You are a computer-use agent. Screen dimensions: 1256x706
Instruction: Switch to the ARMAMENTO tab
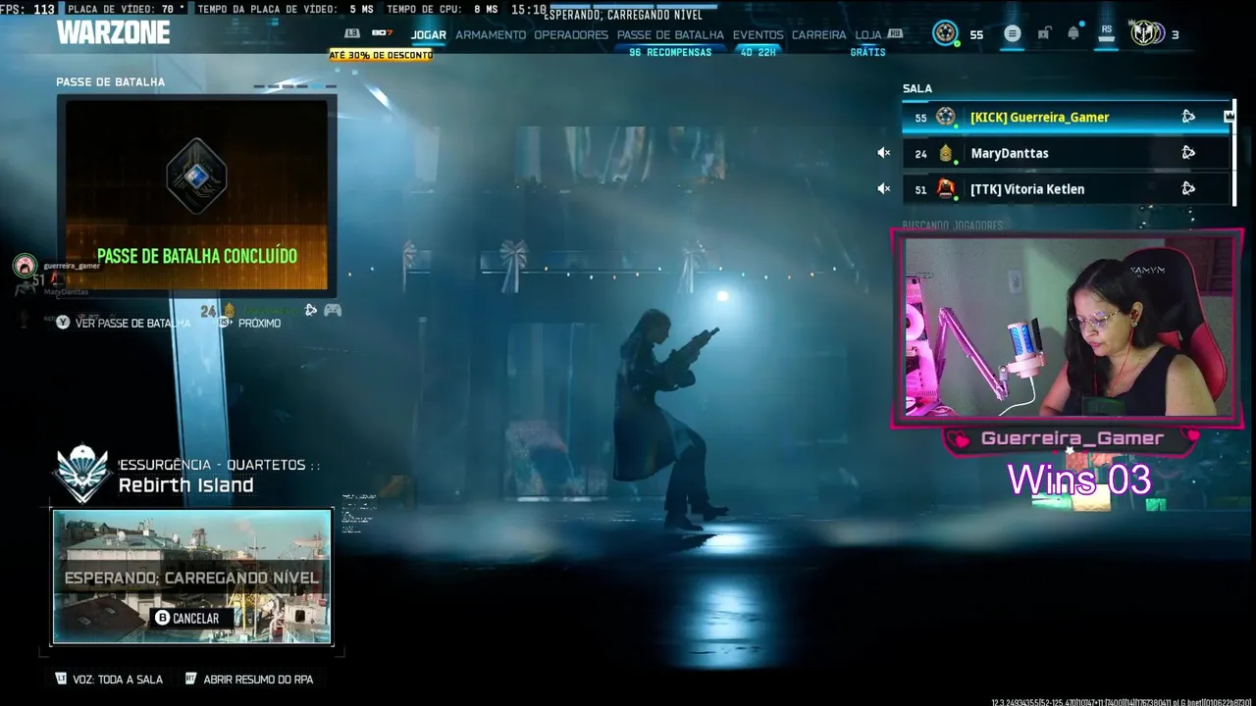coord(491,34)
